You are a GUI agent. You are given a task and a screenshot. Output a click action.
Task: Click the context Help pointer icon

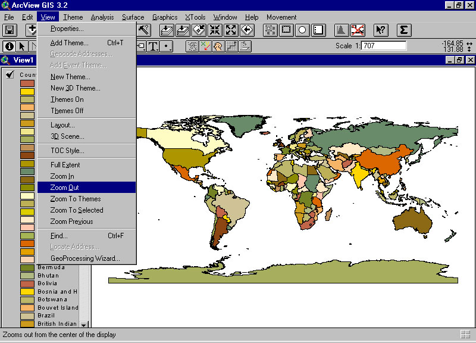(x=381, y=30)
